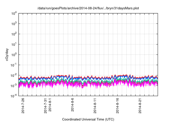Viewport: 174px width, 122px height.
Task: Click the 2014-8-11 date tick label
Action: (95, 106)
